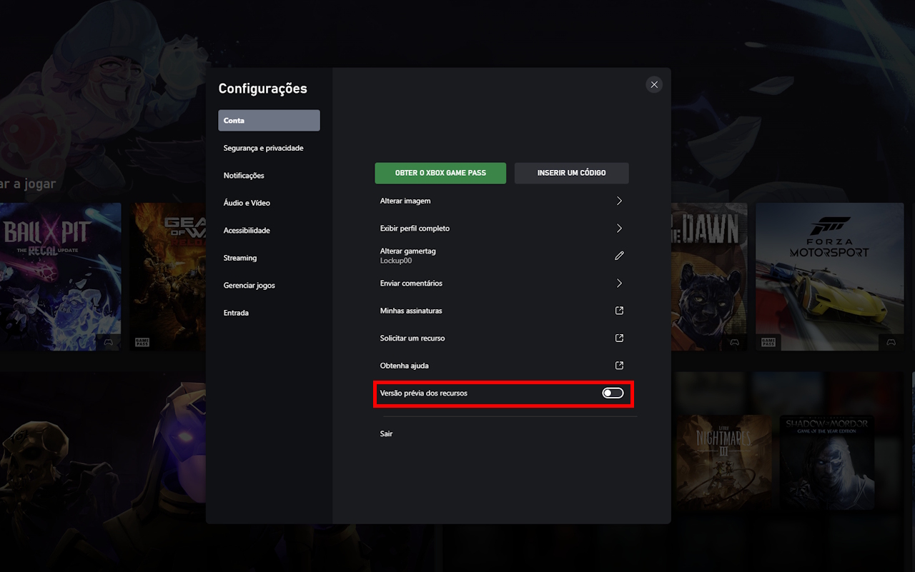
Task: Select Gerenciar jogos in the settings sidebar
Action: pos(249,285)
